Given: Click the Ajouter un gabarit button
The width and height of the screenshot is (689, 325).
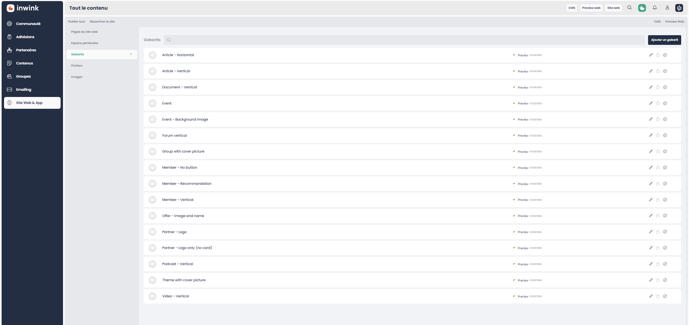Looking at the screenshot, I should point(664,40).
